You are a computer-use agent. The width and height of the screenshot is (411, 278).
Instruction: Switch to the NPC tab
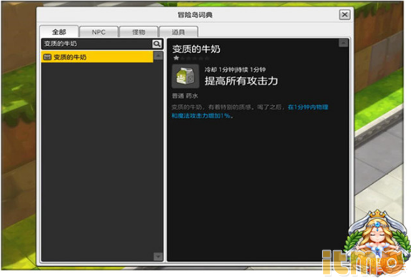click(98, 32)
